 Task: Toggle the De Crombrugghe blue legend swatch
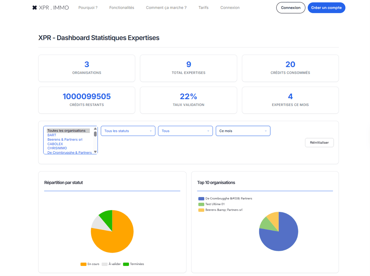201,198
